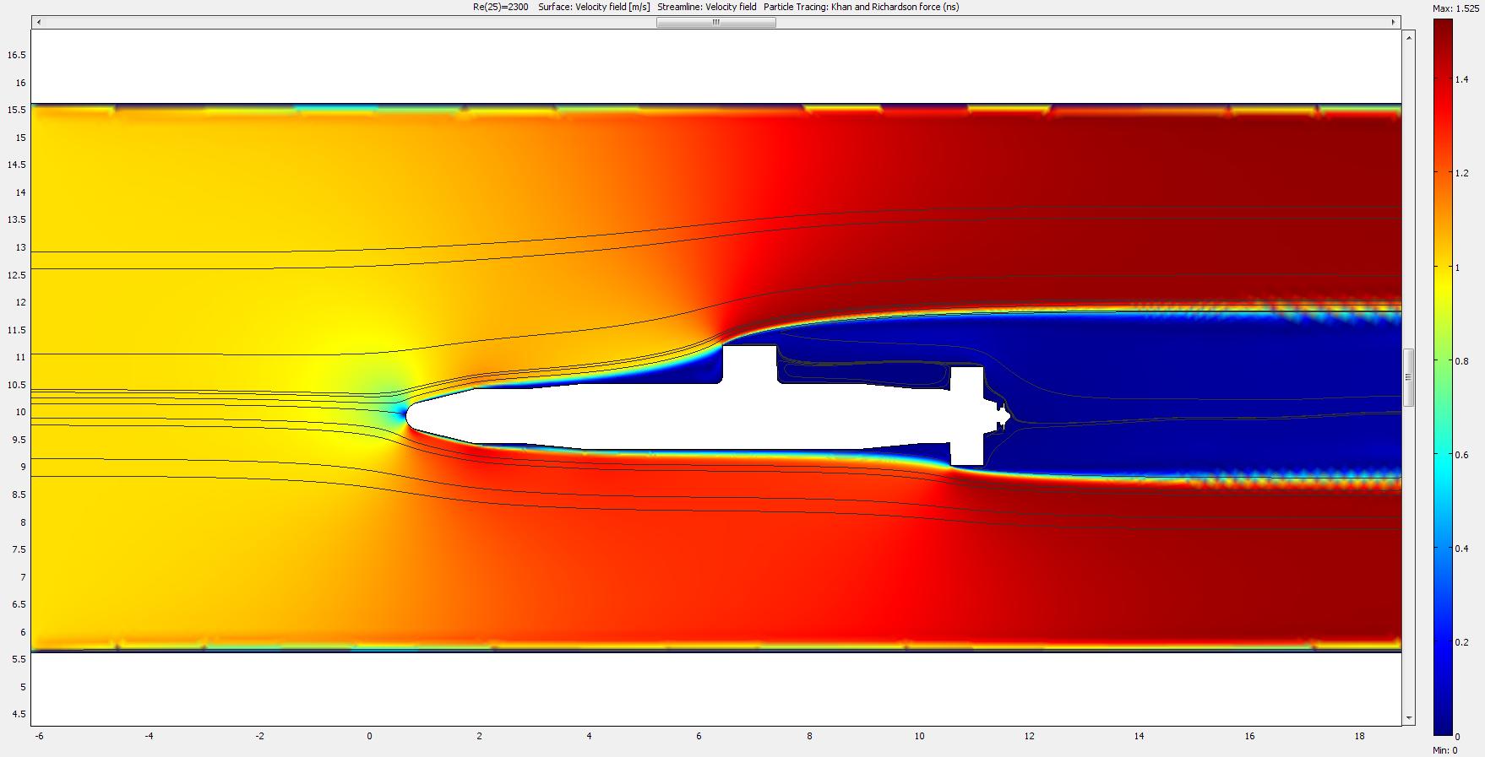Click the vertical scrollbar up arrow
1485x757 pixels.
coord(1409,39)
